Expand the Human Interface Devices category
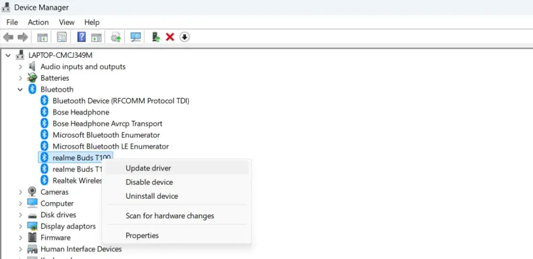 20,249
